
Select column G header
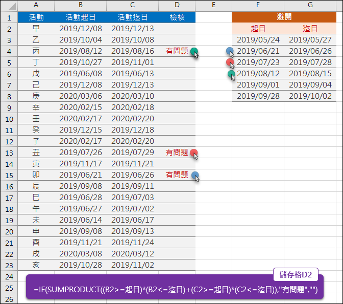point(310,6)
